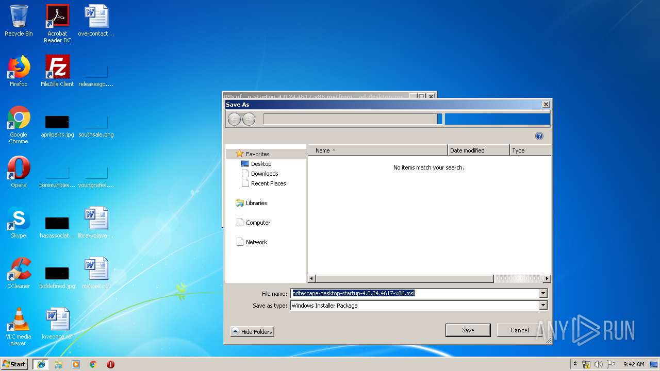This screenshot has width=660, height=371.
Task: Select southsale.png on the desktop
Action: point(96,125)
